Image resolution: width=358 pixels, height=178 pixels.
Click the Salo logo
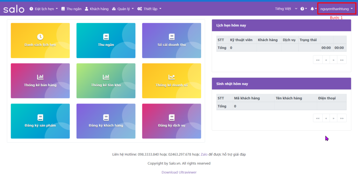(14, 9)
